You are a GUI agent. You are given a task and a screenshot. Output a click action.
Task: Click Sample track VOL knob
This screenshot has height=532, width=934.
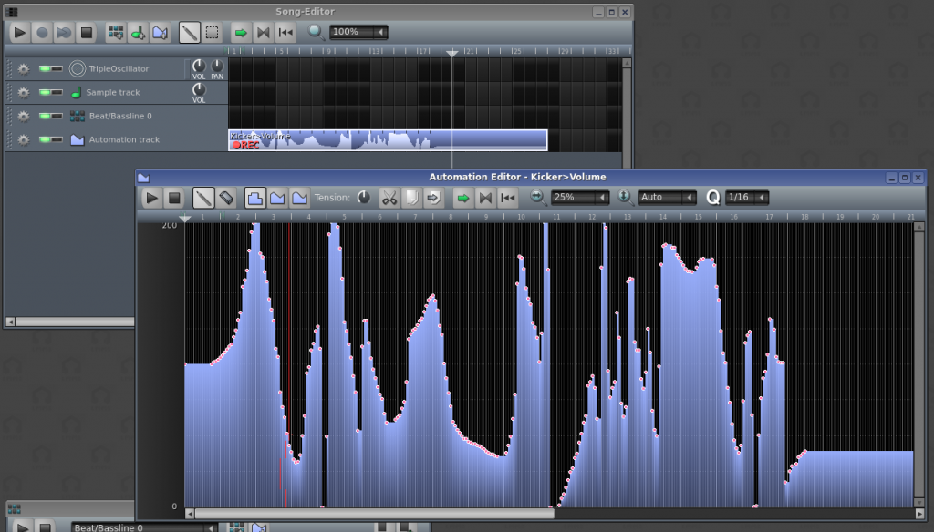coord(198,89)
